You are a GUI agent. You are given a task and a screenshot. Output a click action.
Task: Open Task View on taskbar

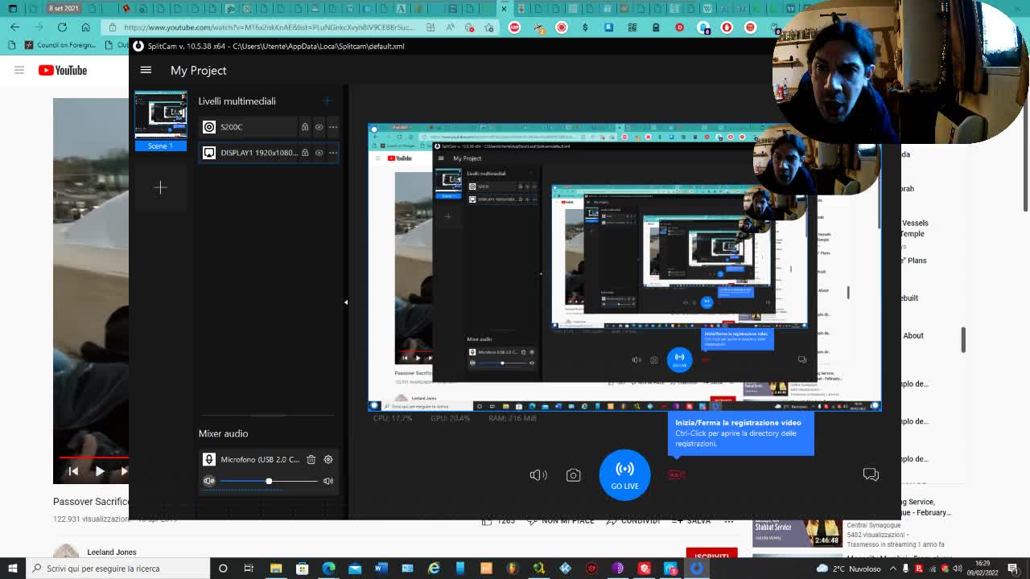pos(249,569)
